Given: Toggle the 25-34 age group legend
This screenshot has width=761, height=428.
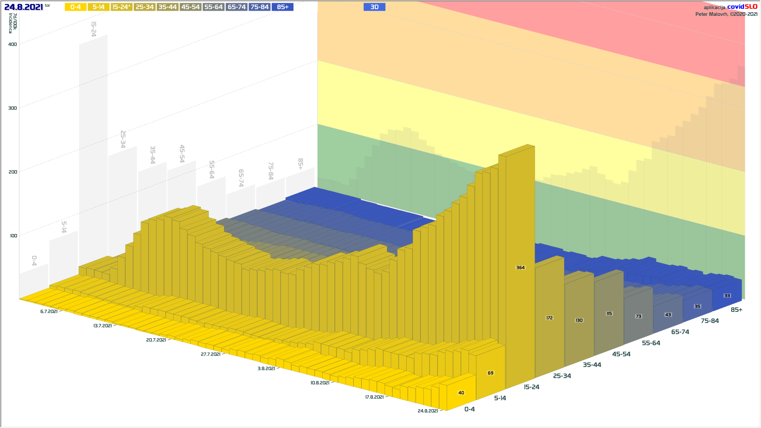Looking at the screenshot, I should [x=144, y=7].
